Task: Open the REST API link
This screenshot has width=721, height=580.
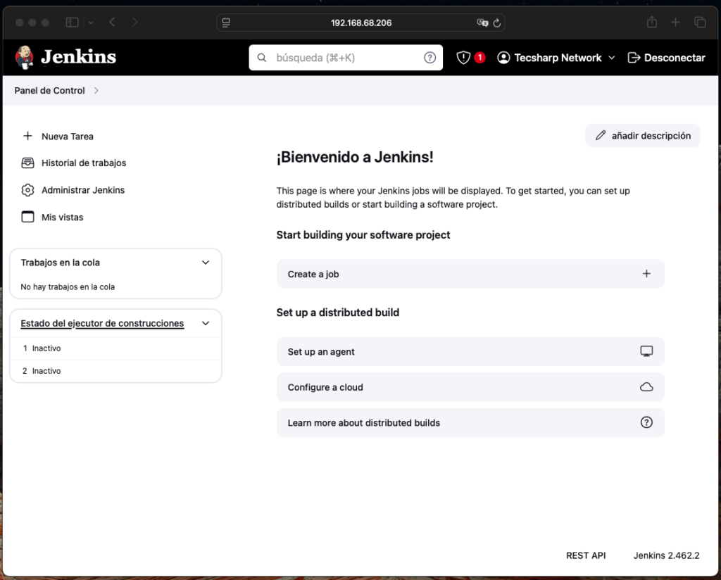Action: click(585, 555)
